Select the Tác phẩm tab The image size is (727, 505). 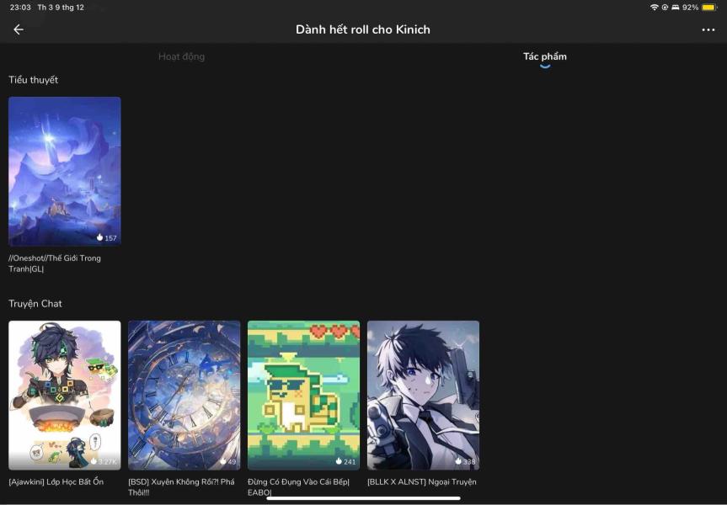click(x=545, y=56)
